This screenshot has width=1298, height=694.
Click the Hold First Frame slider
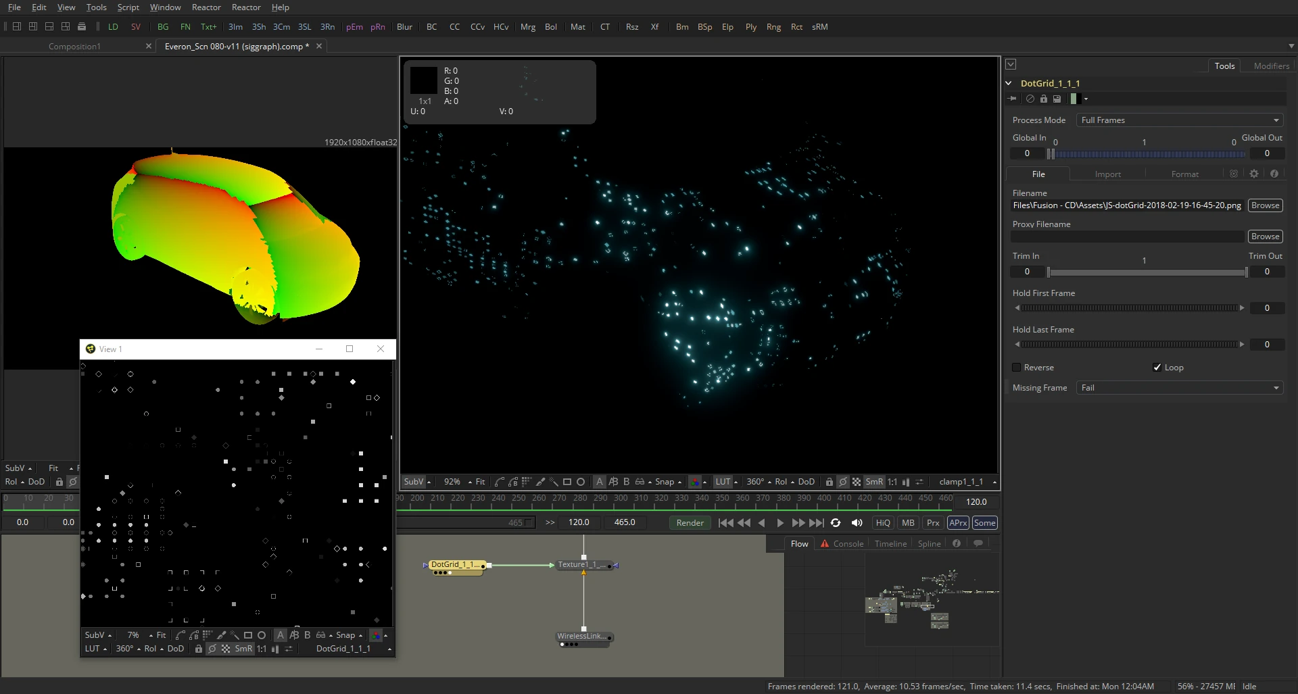pos(1129,308)
